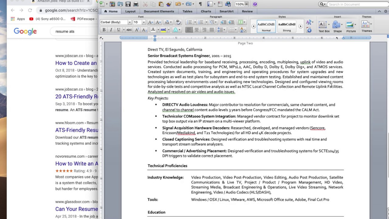Open the Line Spacing dropdown
The width and height of the screenshot is (389, 219).
221,30
